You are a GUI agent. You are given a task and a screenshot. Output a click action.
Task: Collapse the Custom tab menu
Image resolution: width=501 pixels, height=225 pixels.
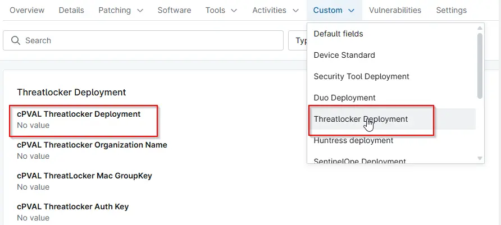[334, 10]
